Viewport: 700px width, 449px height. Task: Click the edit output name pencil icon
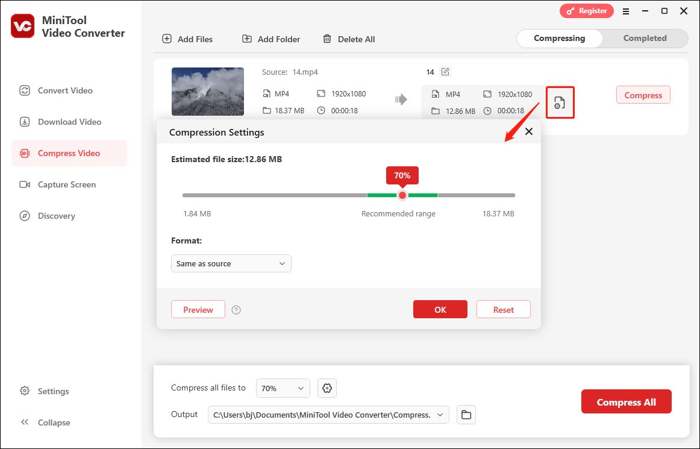pyautogui.click(x=445, y=72)
